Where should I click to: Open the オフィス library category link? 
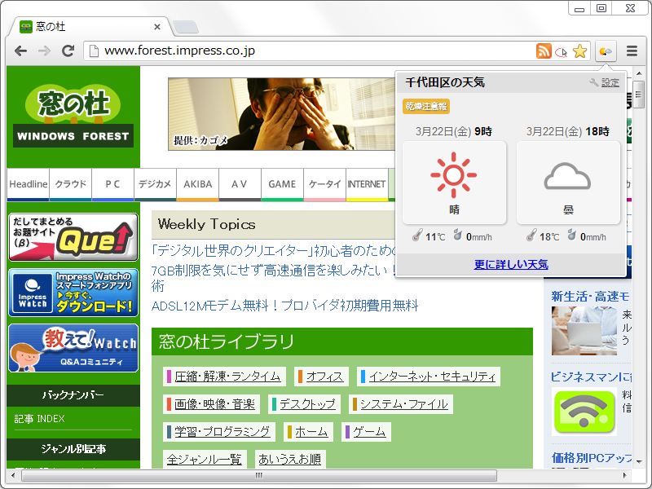[323, 376]
